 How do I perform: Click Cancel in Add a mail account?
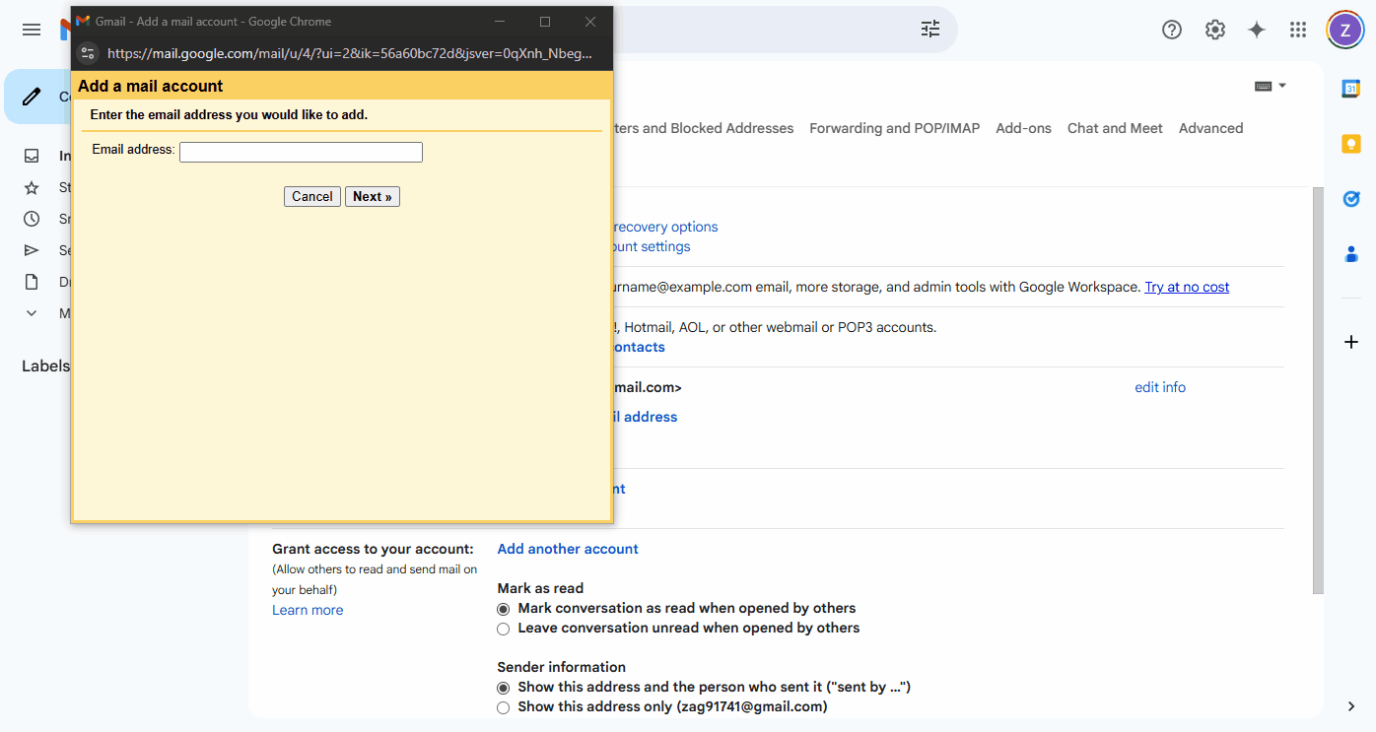coord(312,196)
